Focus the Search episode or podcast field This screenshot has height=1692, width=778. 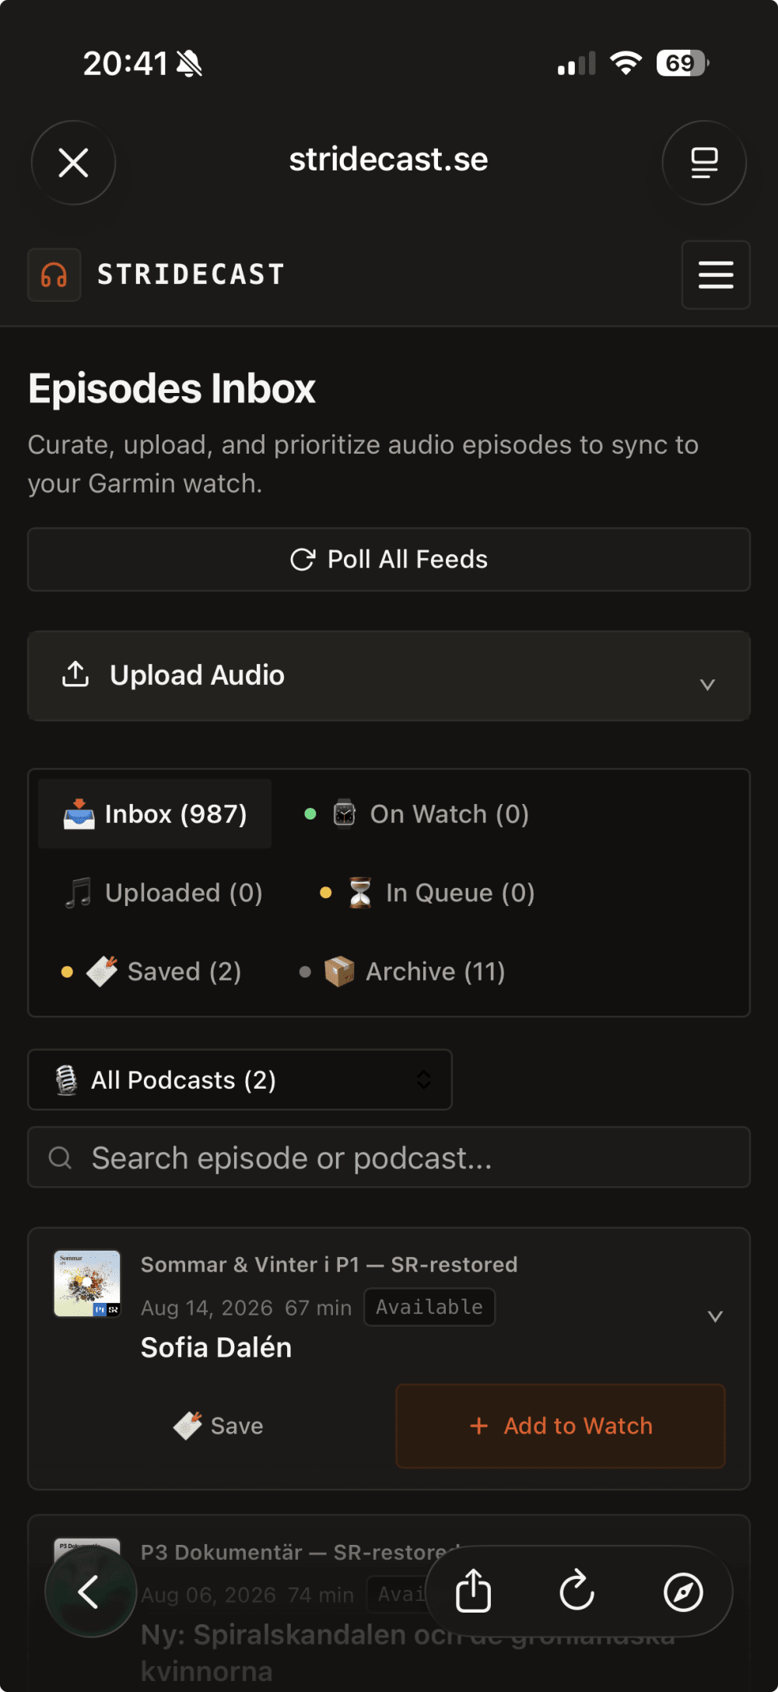click(389, 1157)
